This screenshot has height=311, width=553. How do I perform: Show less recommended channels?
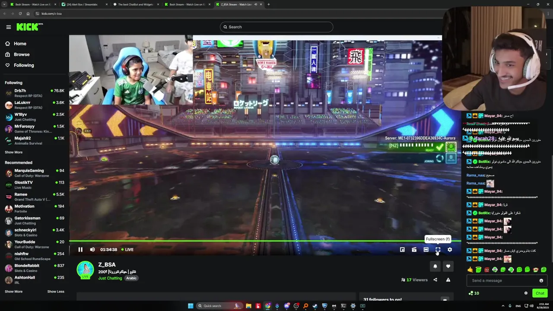[x=56, y=292]
